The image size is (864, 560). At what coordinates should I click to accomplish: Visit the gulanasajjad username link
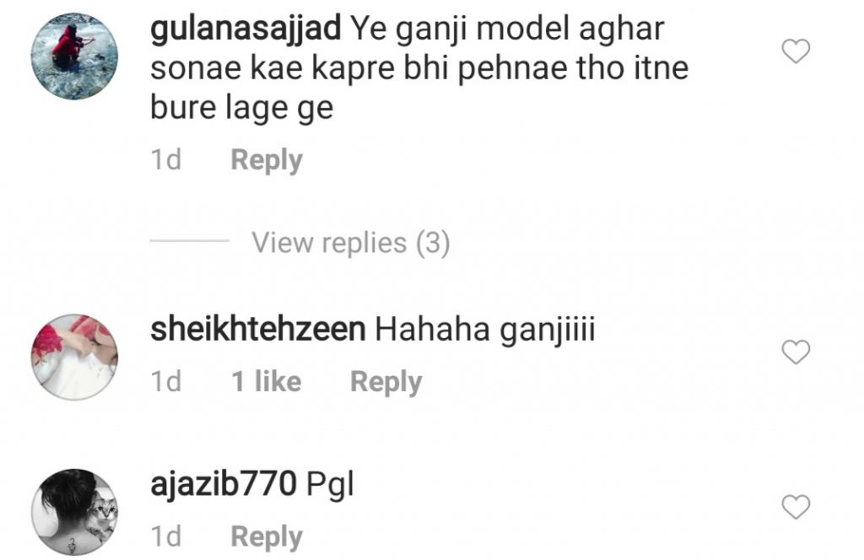tap(246, 30)
